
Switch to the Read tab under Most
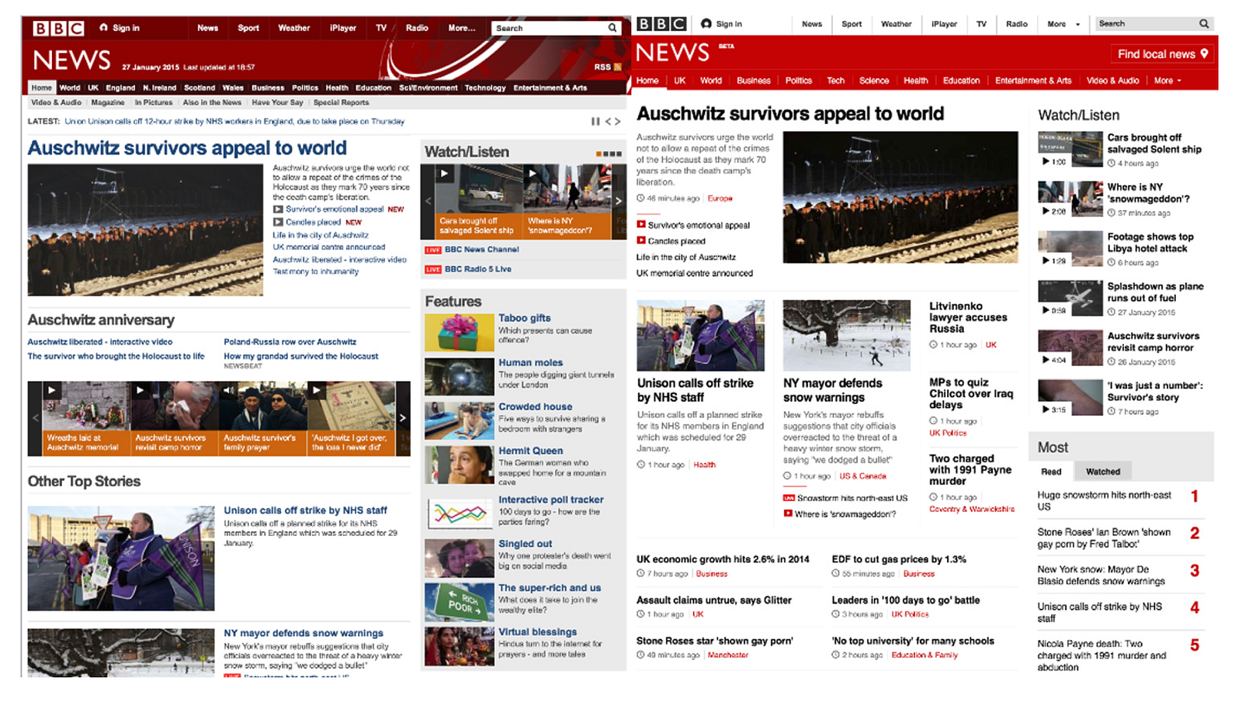pos(1051,472)
